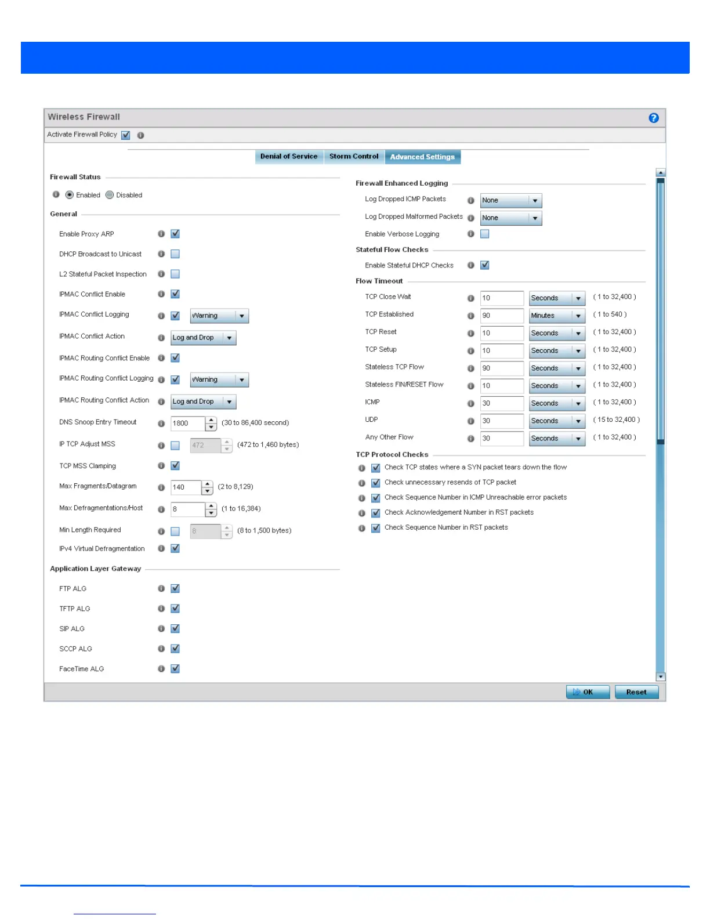Click info icon for IPMAC Conflict Action
The width and height of the screenshot is (710, 919).
[x=161, y=338]
